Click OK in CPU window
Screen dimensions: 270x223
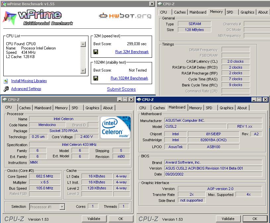[121, 219]
